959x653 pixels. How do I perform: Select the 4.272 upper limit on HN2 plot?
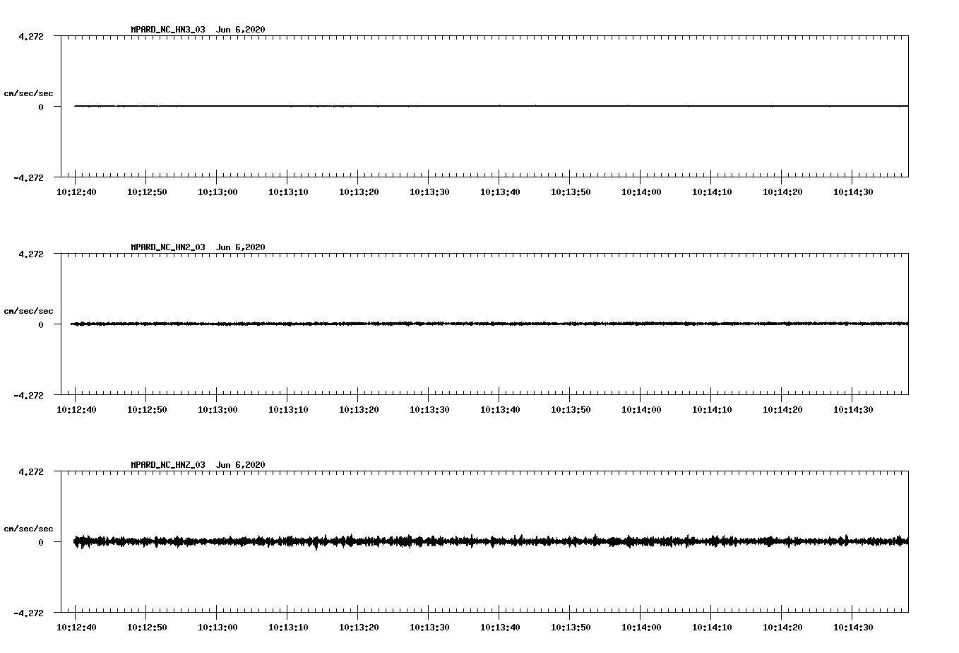point(30,254)
